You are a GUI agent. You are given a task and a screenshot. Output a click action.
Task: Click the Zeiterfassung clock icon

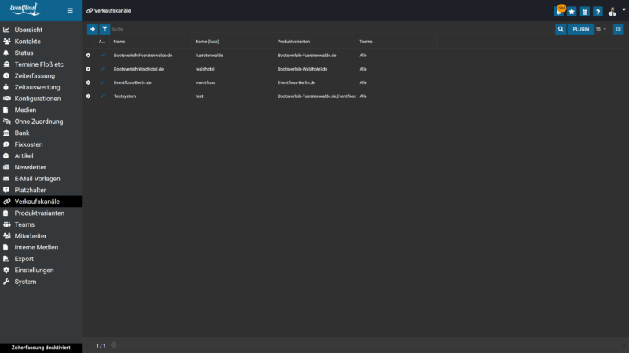pos(6,75)
